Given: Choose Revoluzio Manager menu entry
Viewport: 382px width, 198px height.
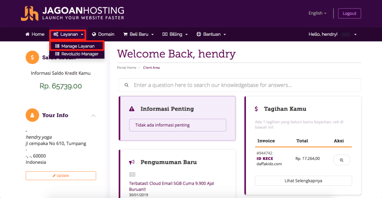Looking at the screenshot, I should 77,54.
